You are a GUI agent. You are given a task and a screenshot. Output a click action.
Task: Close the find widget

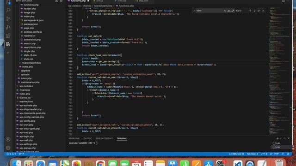click(263, 11)
